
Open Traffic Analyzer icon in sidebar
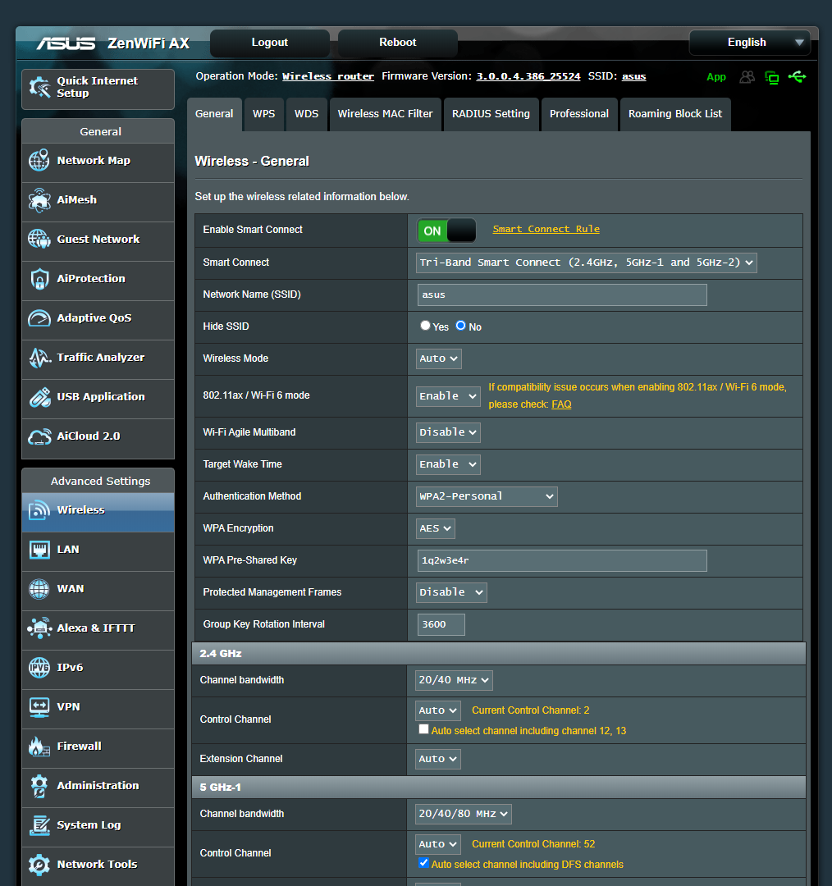click(x=39, y=358)
